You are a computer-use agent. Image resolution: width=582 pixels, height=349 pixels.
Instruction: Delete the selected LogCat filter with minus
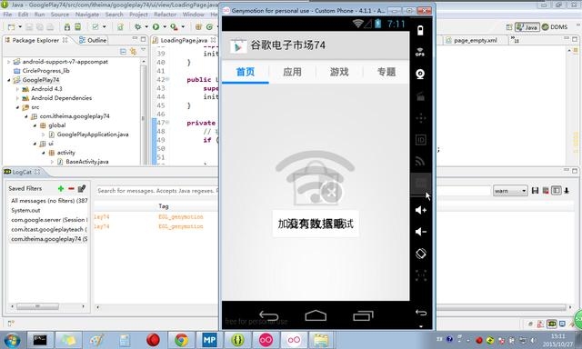71,188
